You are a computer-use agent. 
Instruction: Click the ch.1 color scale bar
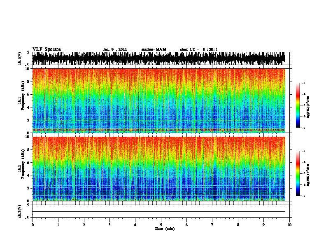298,105
